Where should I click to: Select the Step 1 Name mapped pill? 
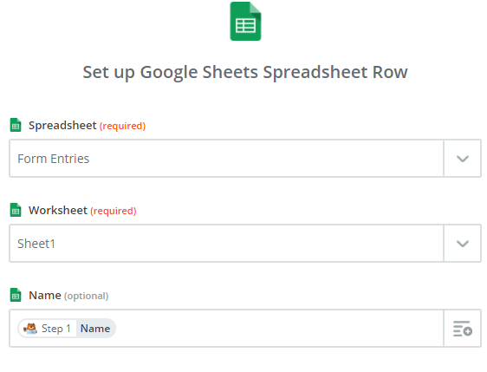point(67,328)
